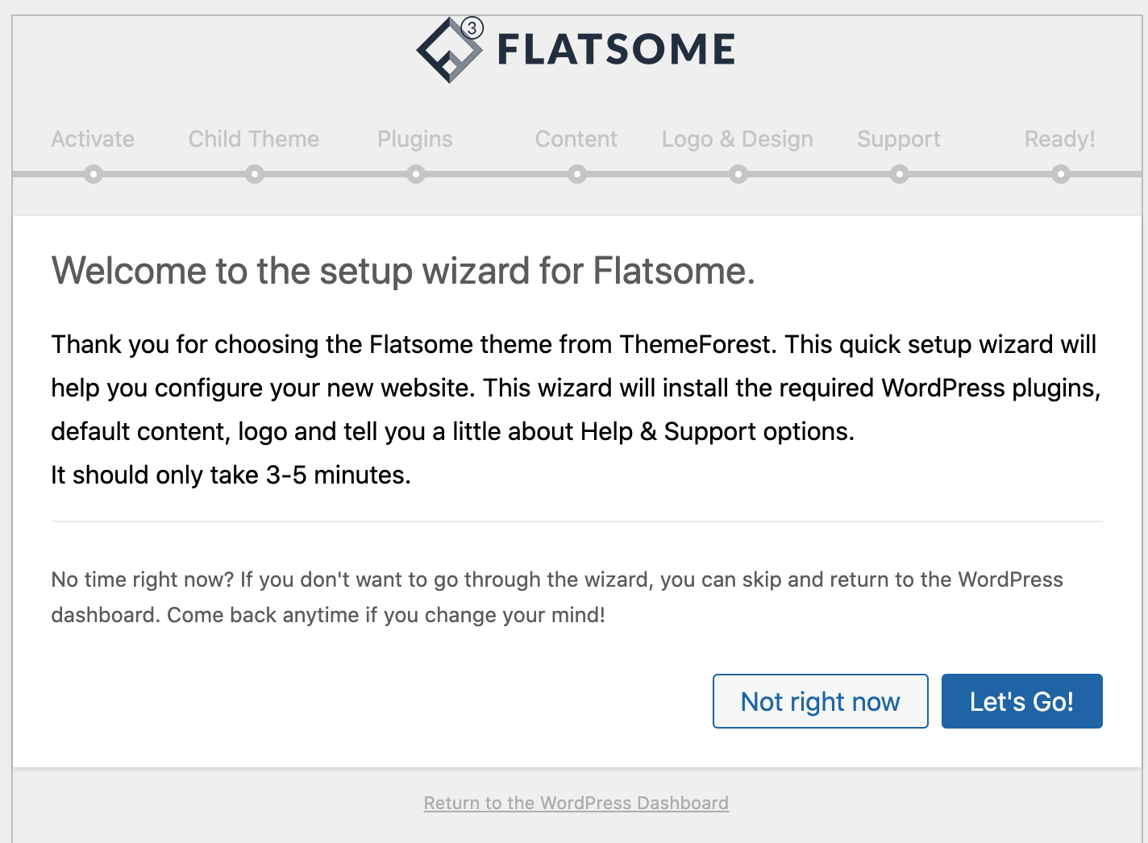This screenshot has width=1148, height=843.
Task: Click the Activate progress dot
Action: (x=94, y=174)
